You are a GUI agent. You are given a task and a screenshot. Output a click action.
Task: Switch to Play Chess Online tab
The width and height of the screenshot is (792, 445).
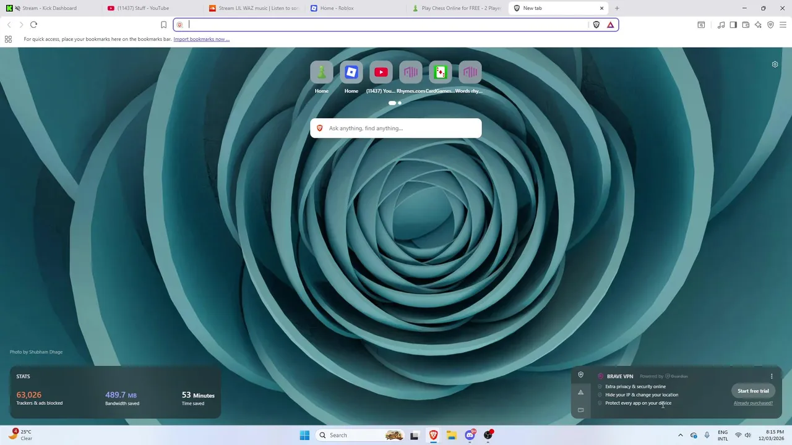(x=457, y=8)
